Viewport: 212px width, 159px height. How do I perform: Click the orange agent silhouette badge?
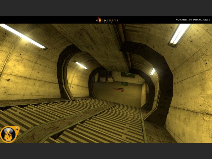point(10,134)
